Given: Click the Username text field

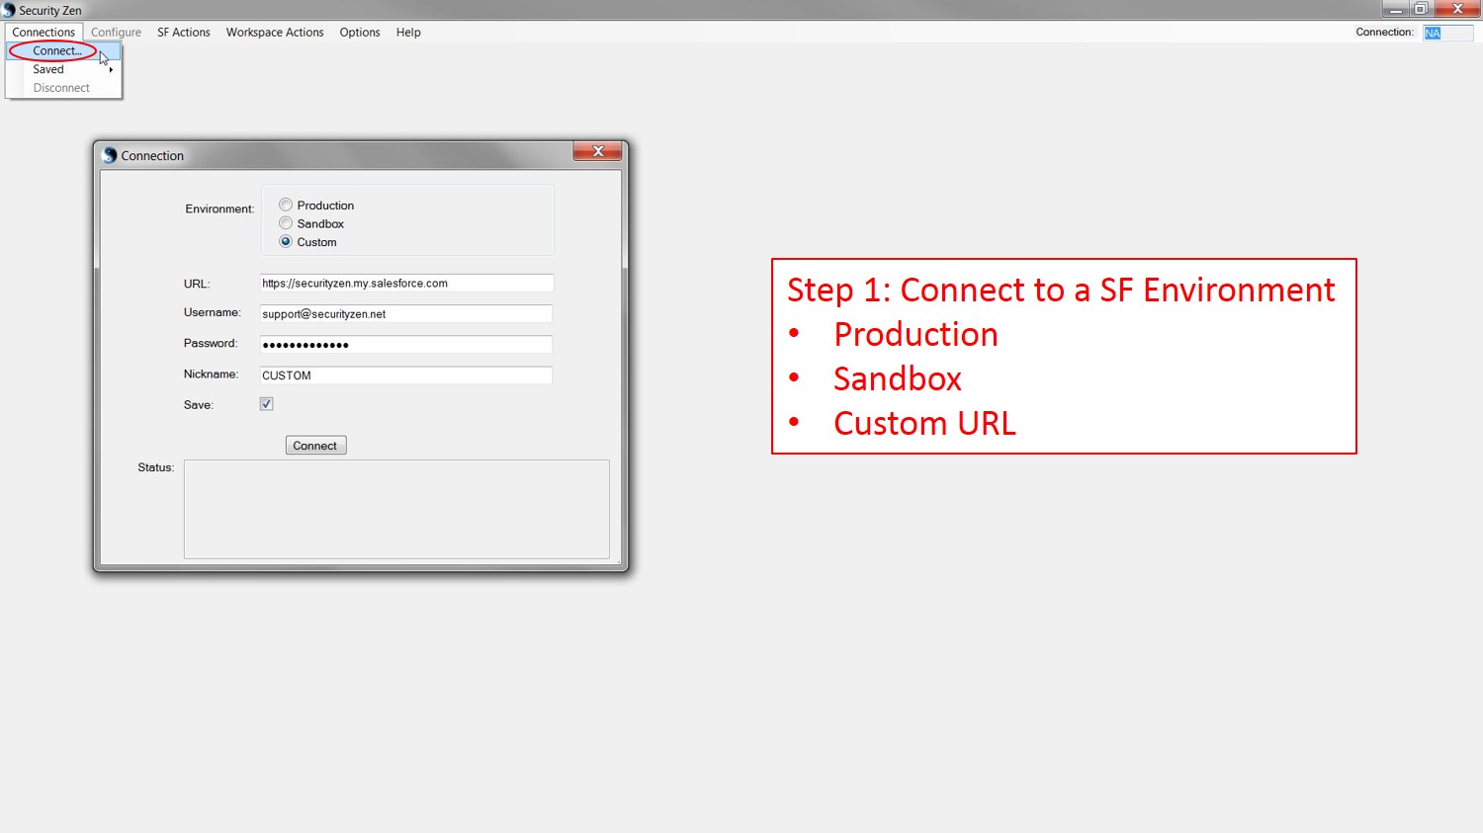Looking at the screenshot, I should tap(405, 314).
